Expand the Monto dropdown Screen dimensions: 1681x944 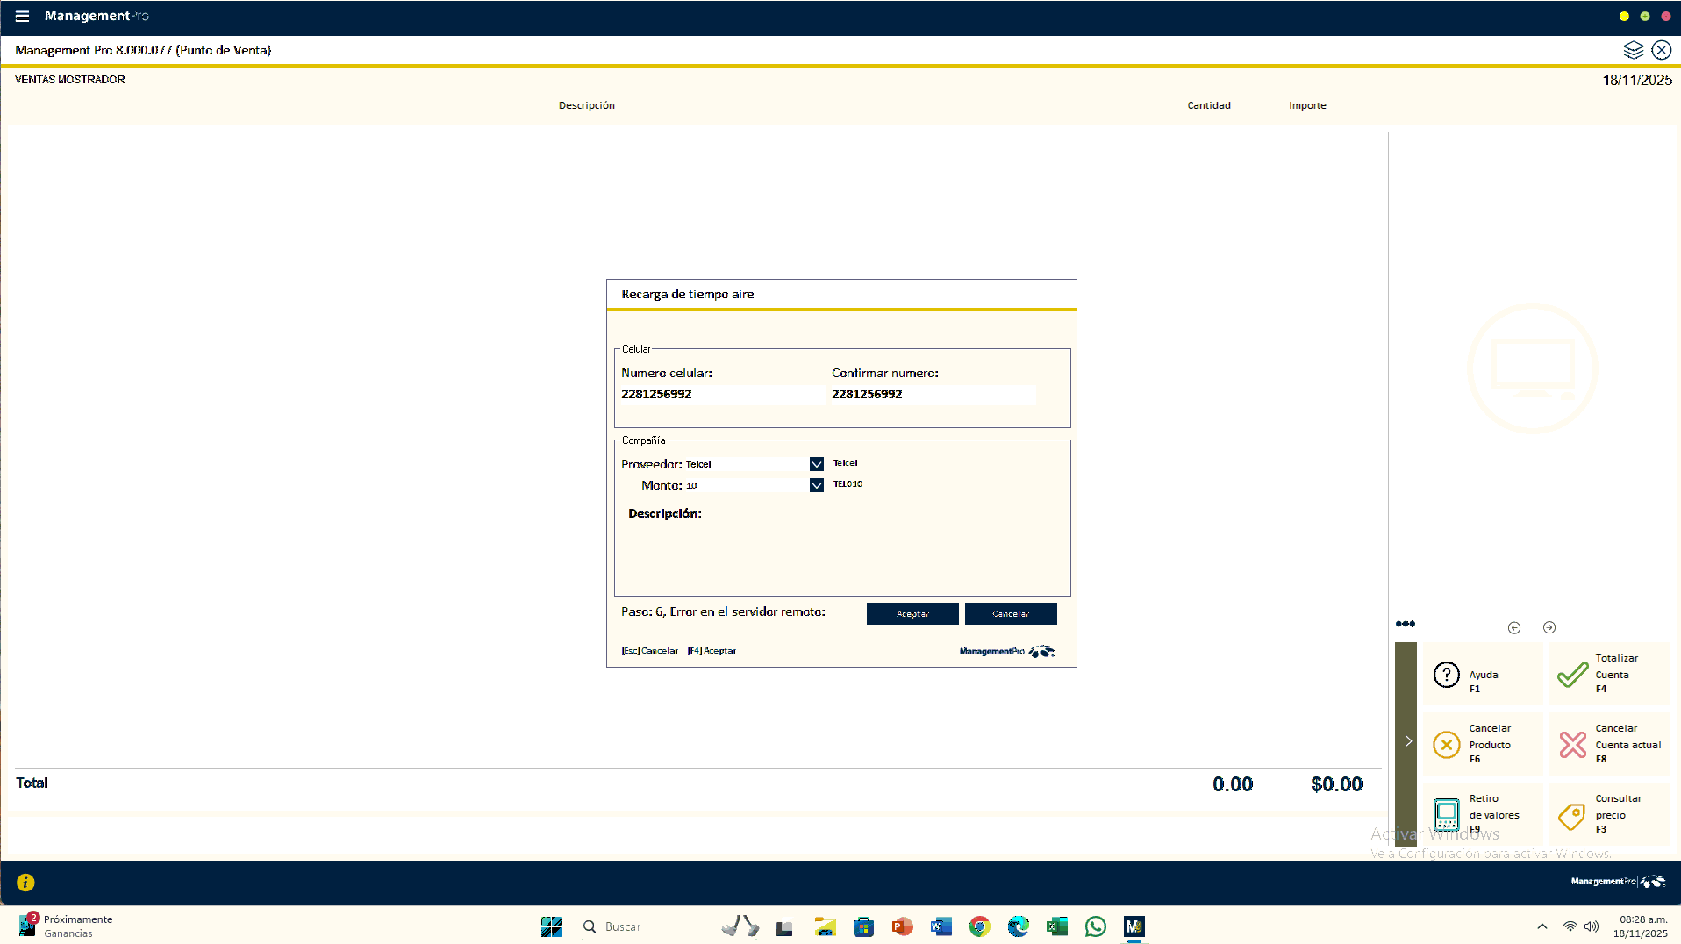pos(817,485)
